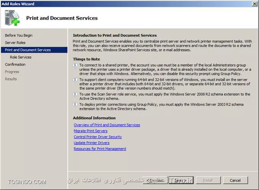Select Server Roles step in sidebar
This screenshot has height=190, width=259.
click(x=15, y=43)
